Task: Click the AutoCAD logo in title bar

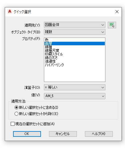Action: click(x=10, y=12)
